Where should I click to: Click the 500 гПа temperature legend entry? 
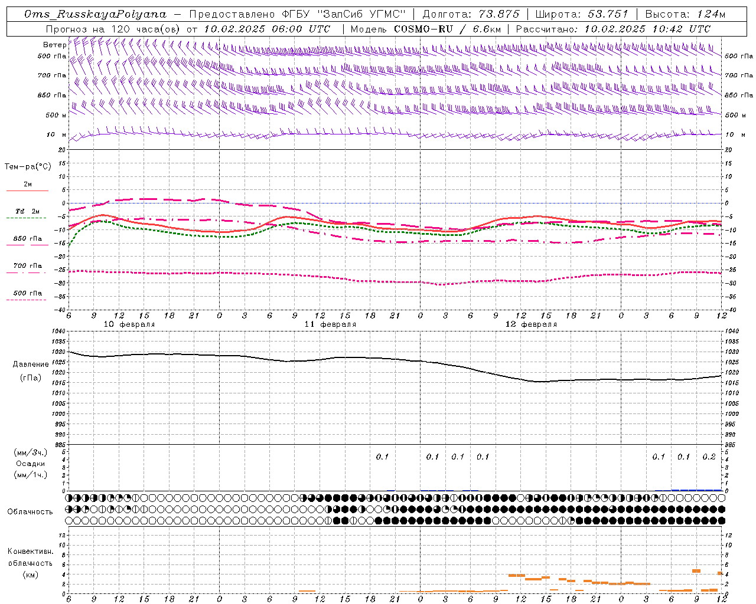27,293
